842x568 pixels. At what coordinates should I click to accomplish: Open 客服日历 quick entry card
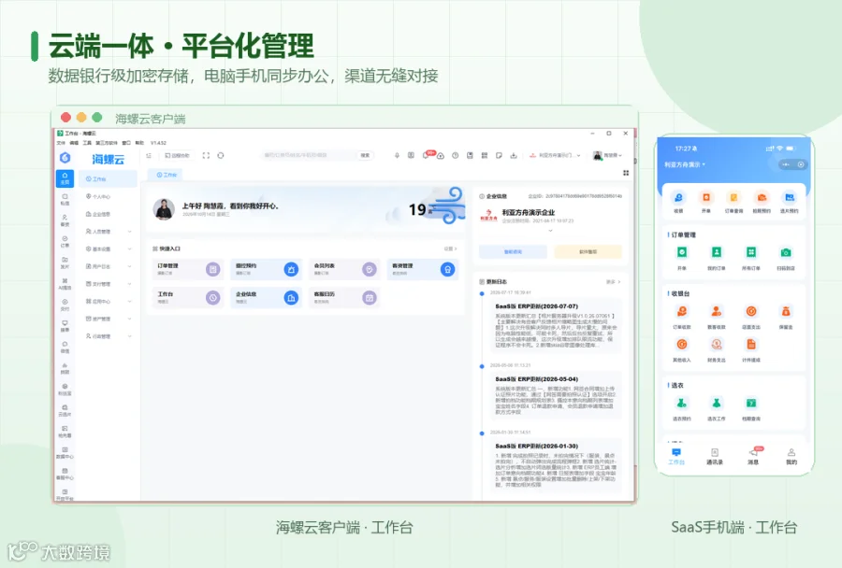(x=344, y=298)
